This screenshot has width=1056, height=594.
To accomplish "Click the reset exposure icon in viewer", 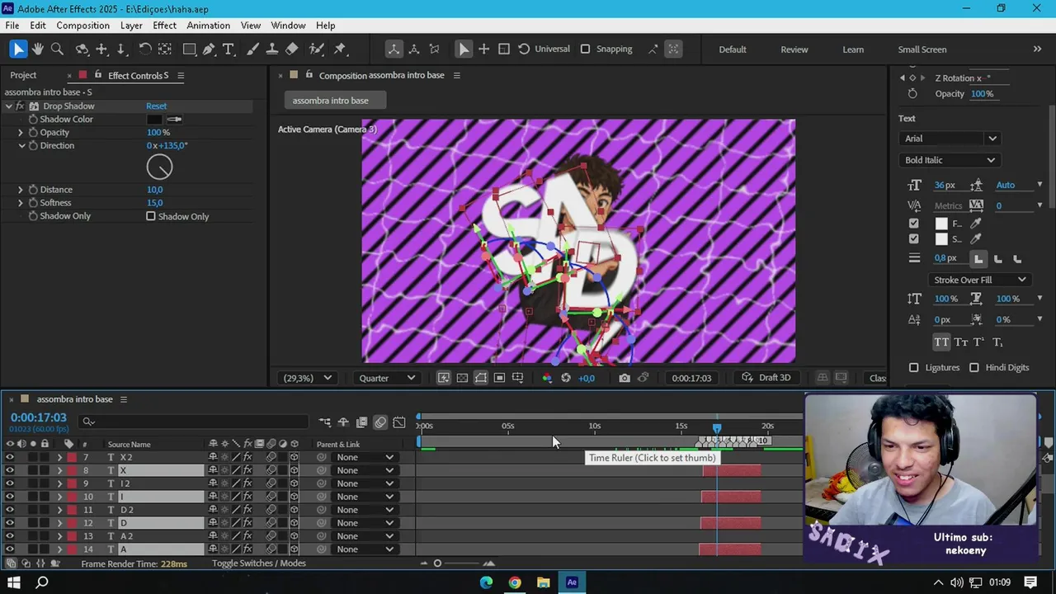I will pyautogui.click(x=566, y=378).
